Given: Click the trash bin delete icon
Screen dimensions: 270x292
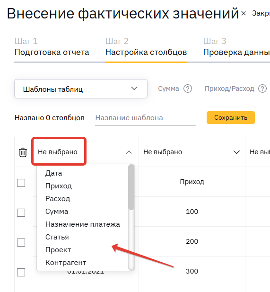Looking at the screenshot, I should click(x=23, y=152).
